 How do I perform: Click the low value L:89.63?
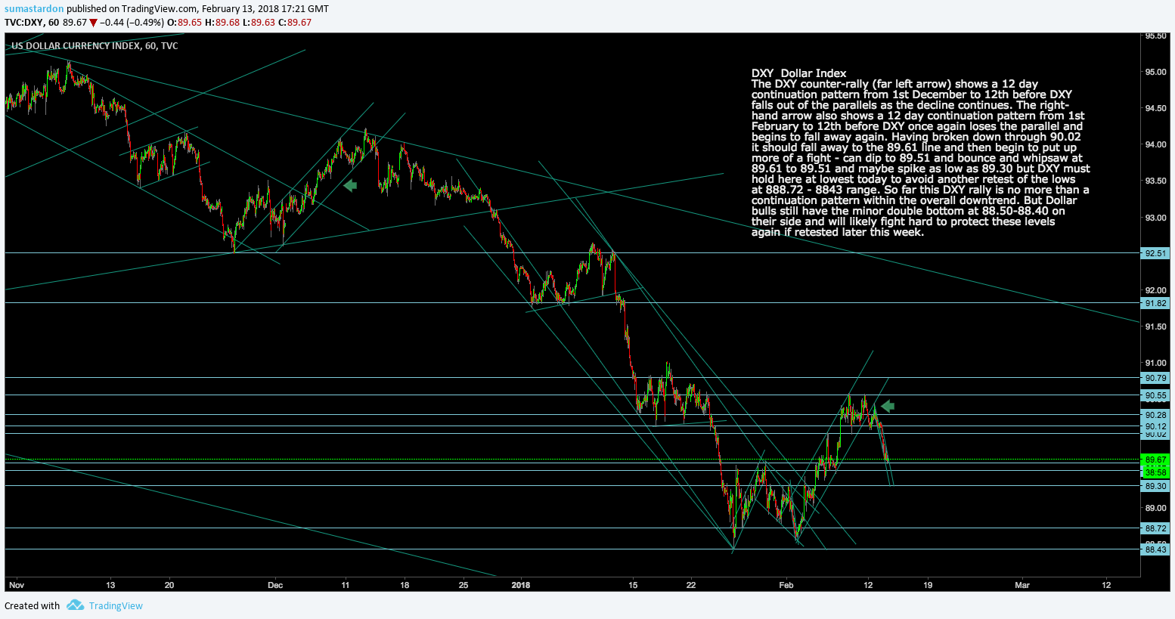(259, 23)
